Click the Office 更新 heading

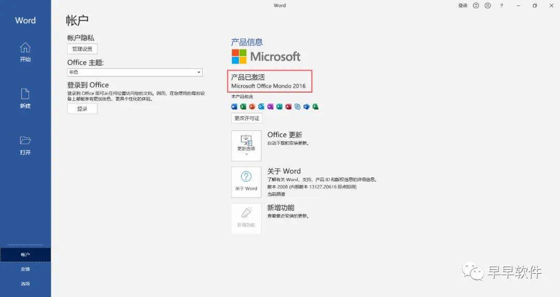(x=285, y=135)
